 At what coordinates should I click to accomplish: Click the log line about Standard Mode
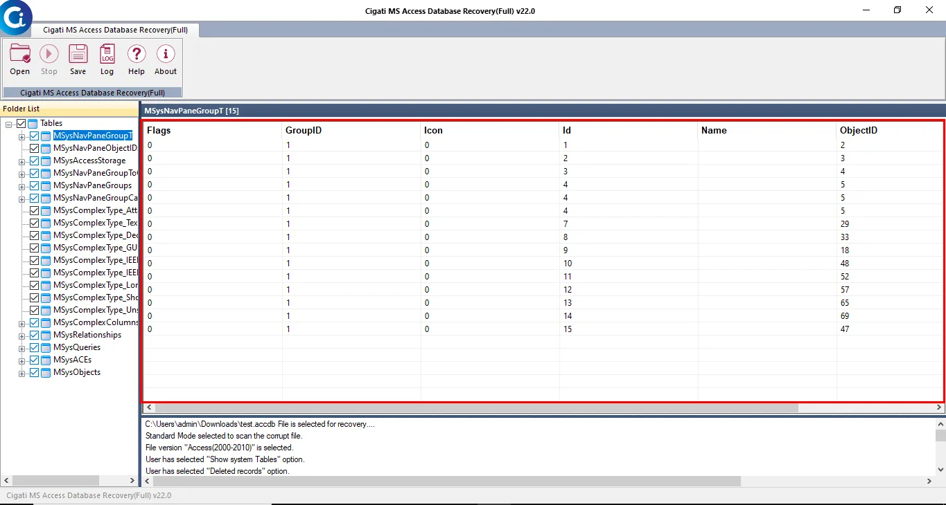[224, 436]
